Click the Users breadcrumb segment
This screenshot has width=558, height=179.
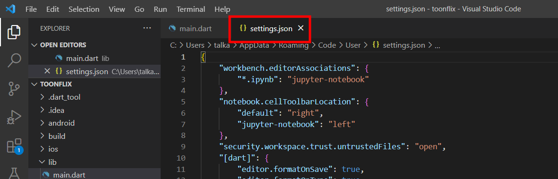(195, 45)
